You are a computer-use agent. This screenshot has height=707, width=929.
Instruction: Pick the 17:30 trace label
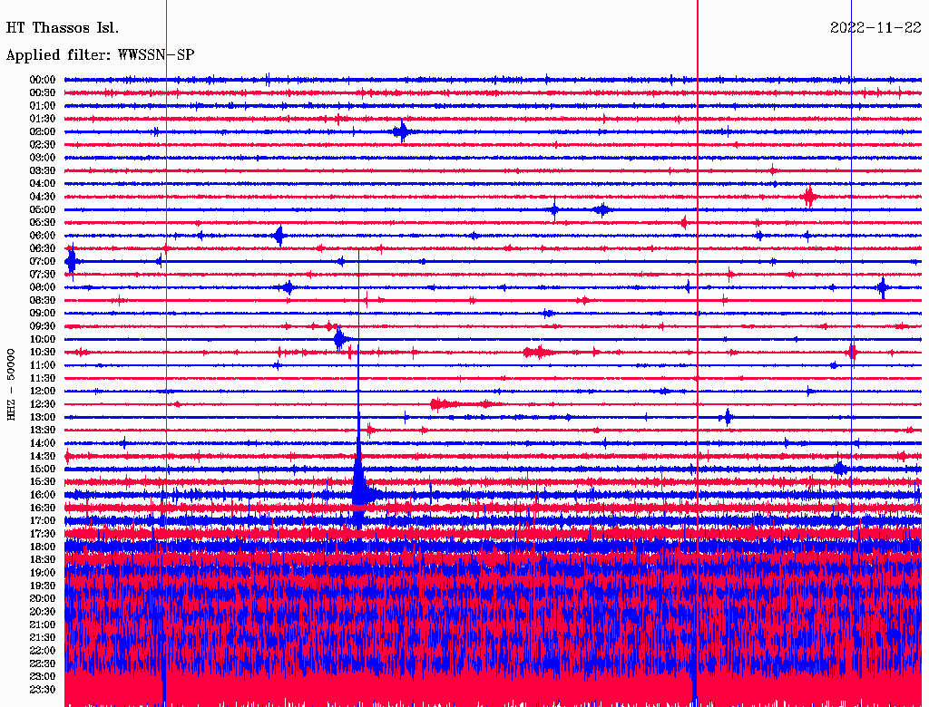click(43, 534)
